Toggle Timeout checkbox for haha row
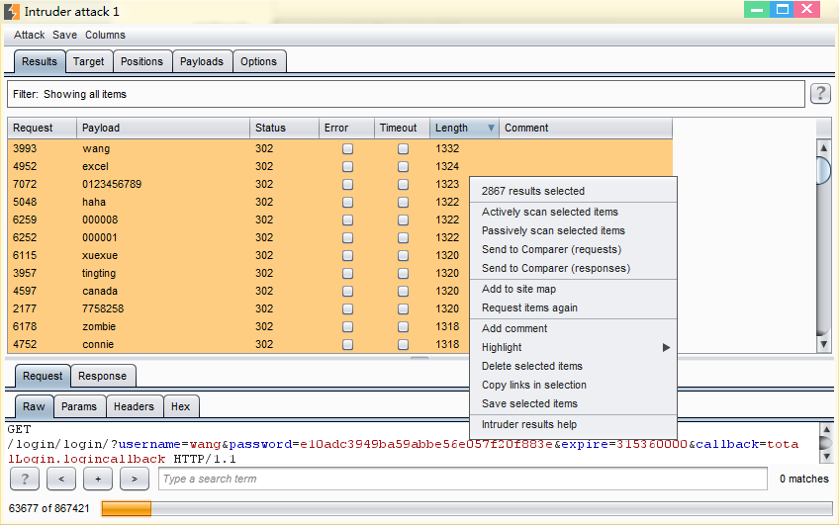The height and width of the screenshot is (525, 839). [x=403, y=202]
